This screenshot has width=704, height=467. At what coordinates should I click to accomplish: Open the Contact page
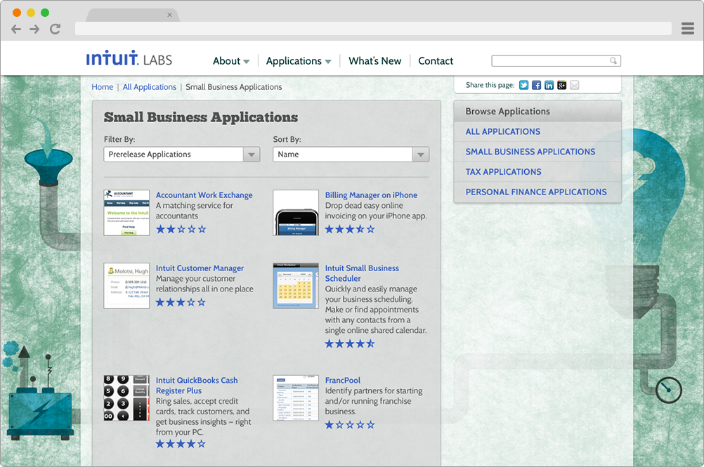[x=436, y=61]
